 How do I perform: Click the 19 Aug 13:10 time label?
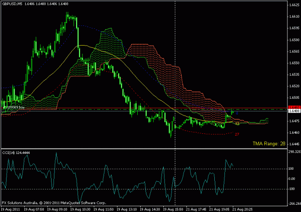tap(127, 209)
